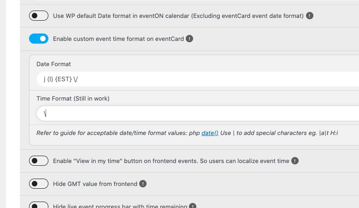Screen dimensions: 359x208
Task: Open info tooltip for WP default Date format
Action: 310,16
